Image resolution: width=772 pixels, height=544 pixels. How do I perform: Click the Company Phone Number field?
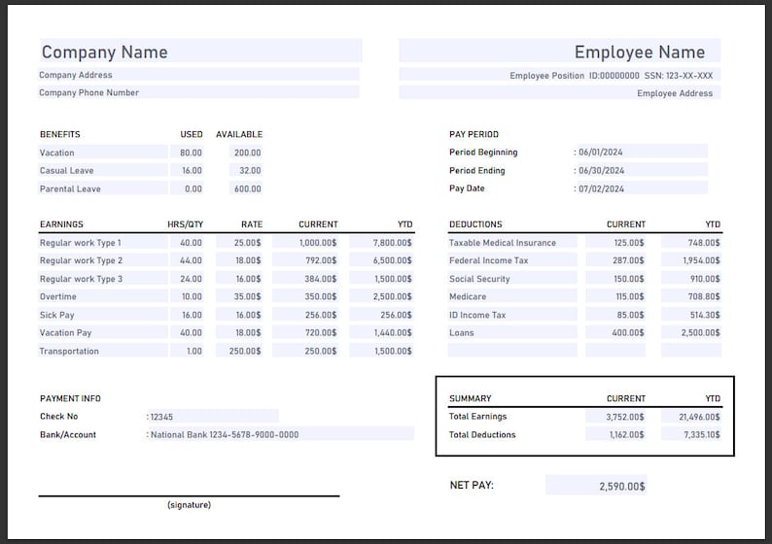[x=199, y=92]
